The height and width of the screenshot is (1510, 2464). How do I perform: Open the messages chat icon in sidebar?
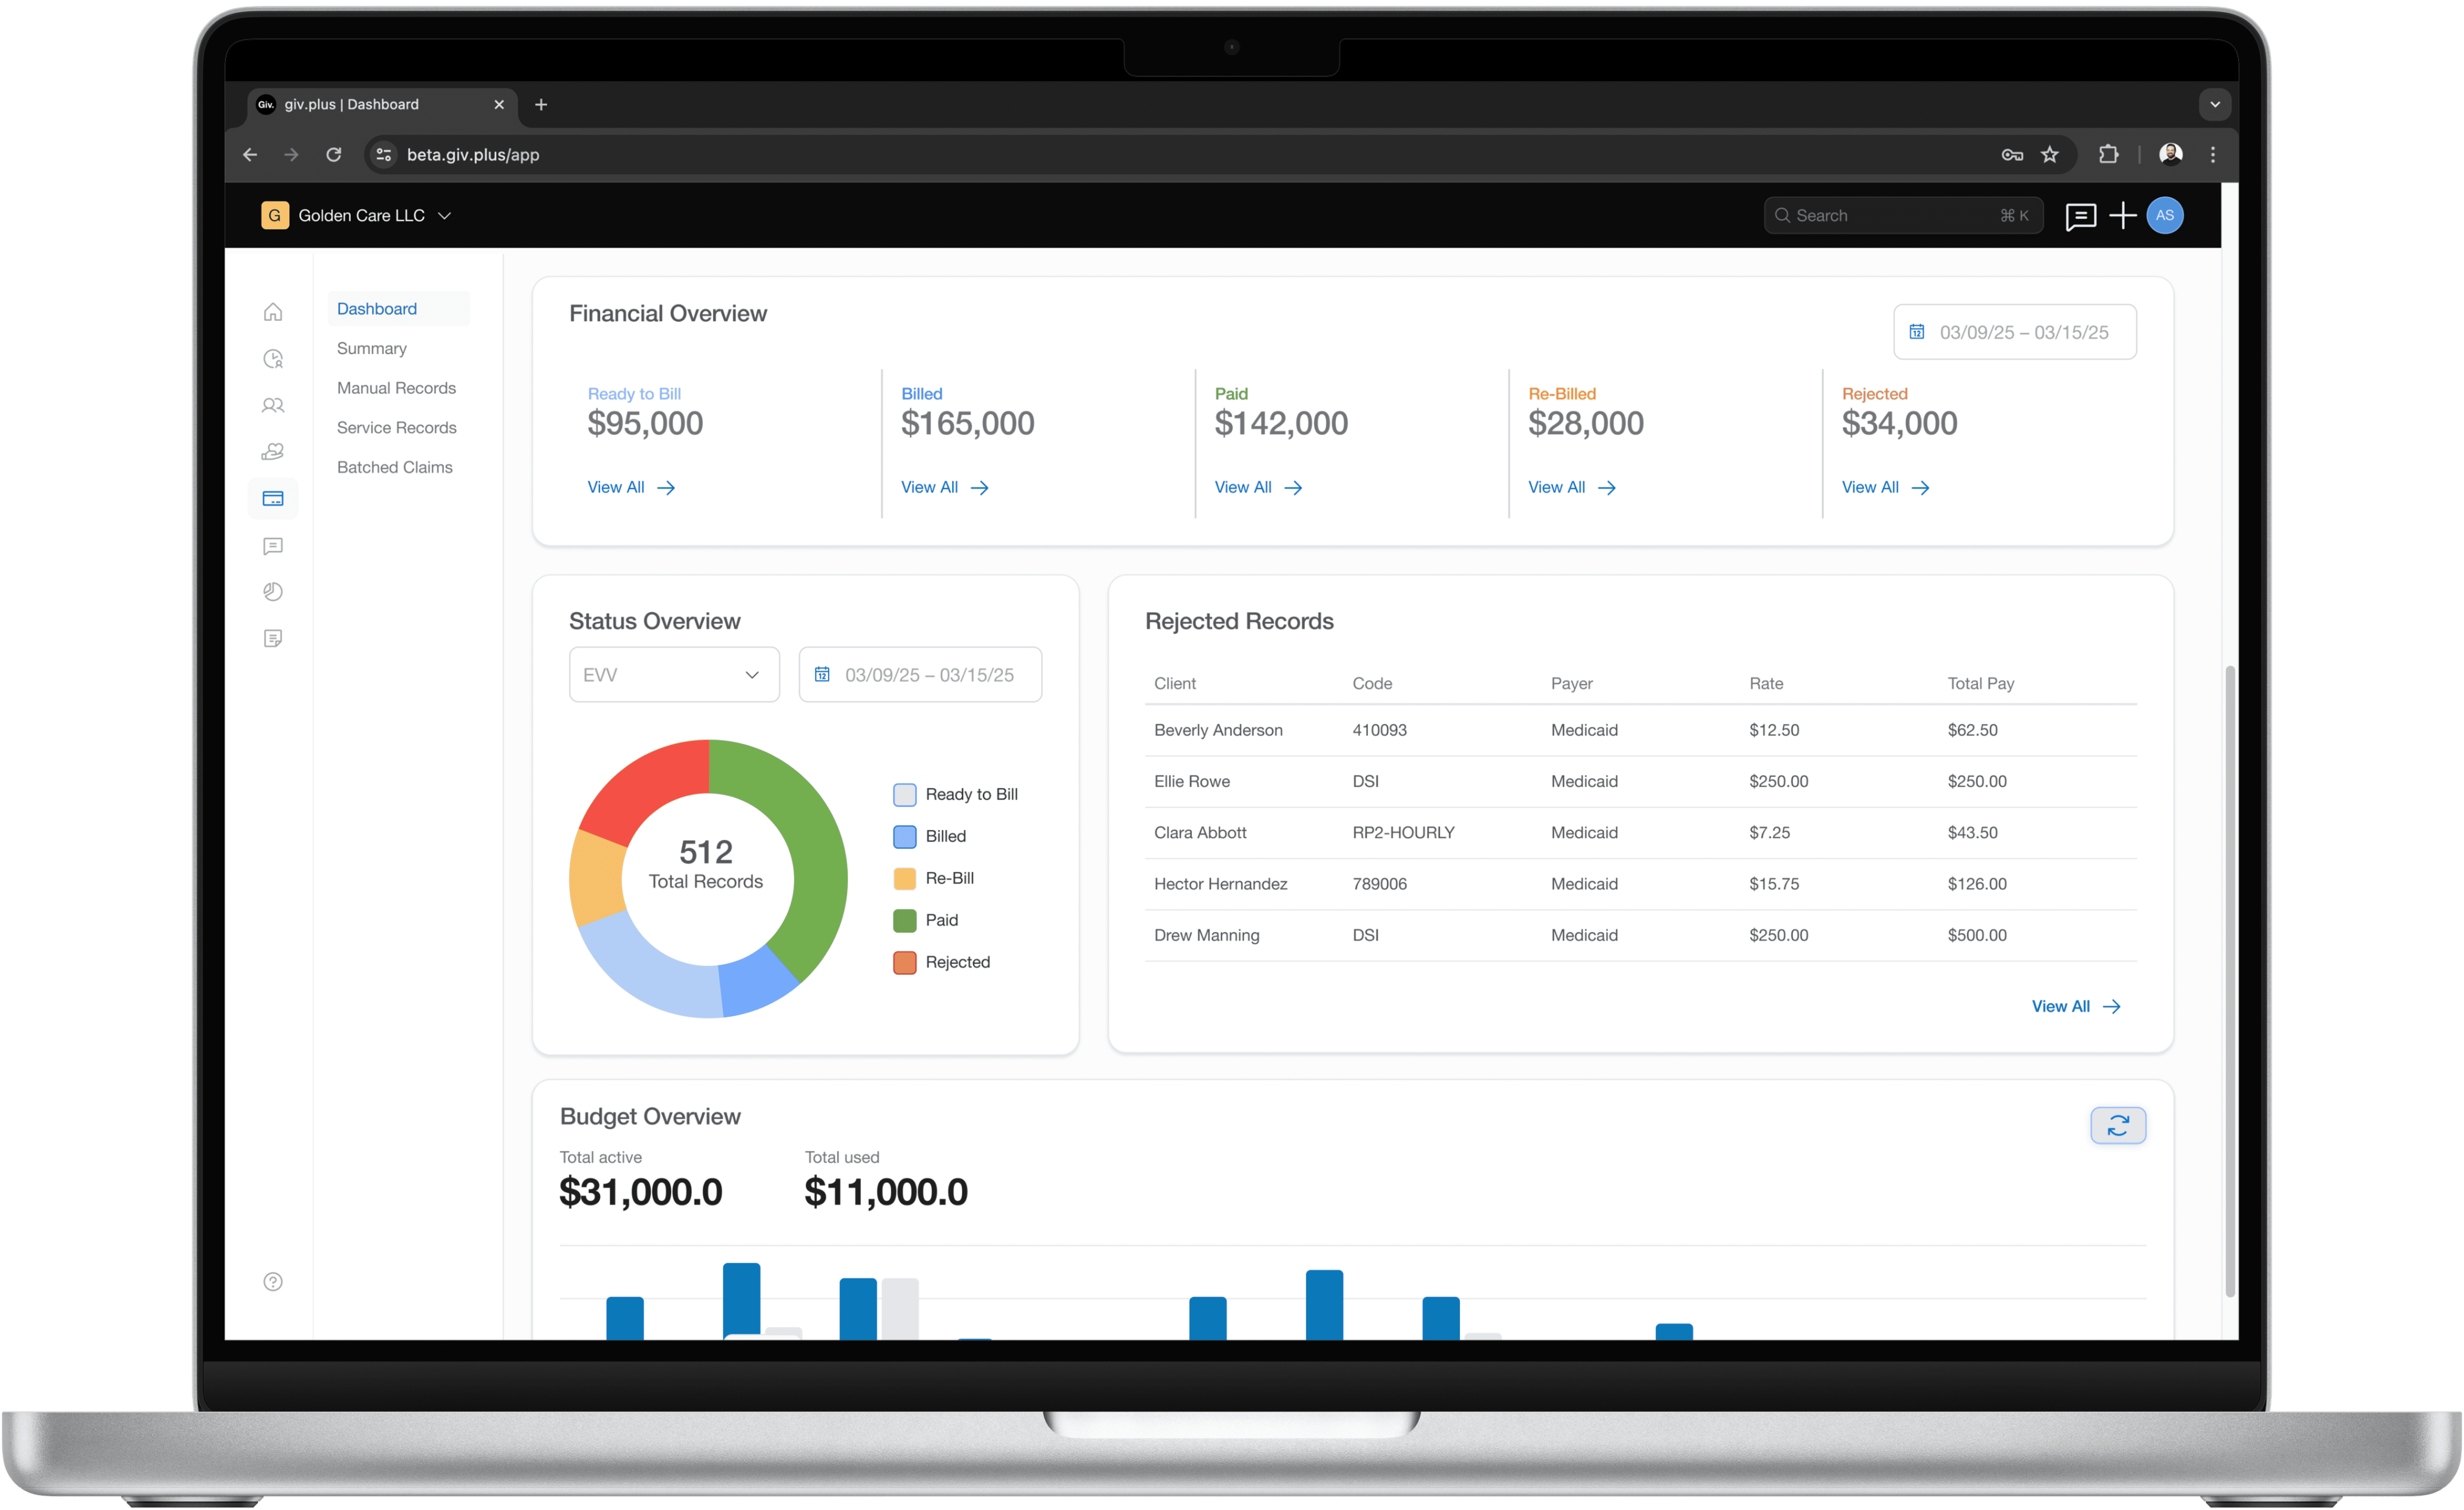(x=273, y=546)
